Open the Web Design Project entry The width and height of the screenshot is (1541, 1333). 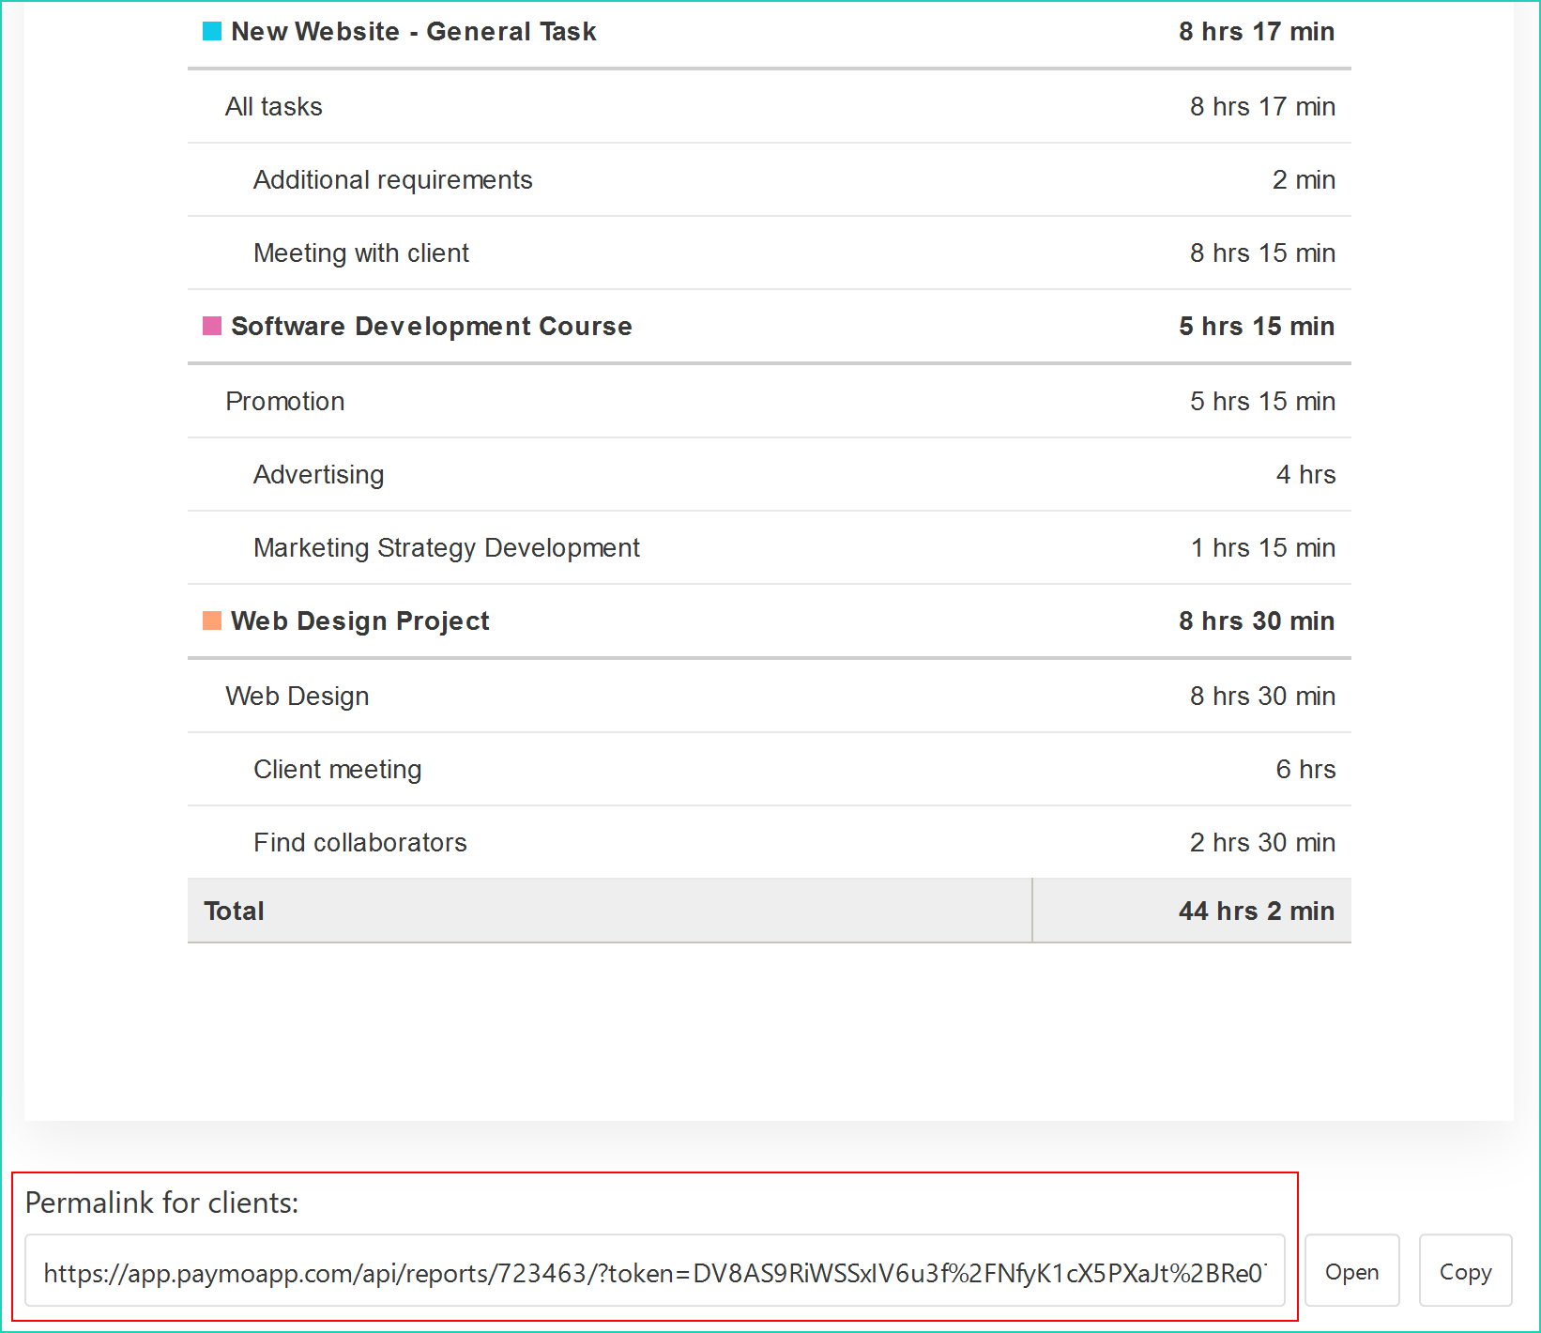pos(359,621)
